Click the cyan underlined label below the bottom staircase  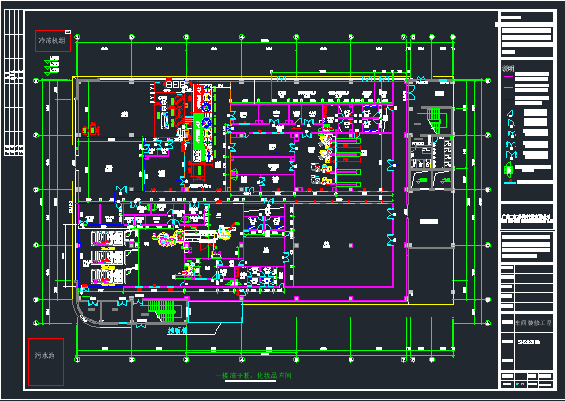tap(178, 330)
